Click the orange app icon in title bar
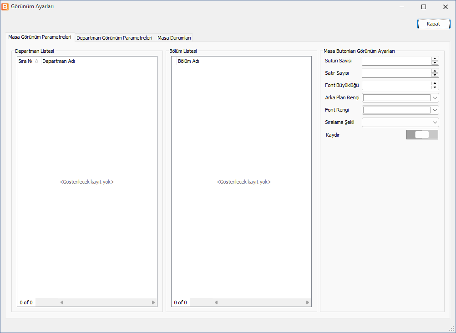This screenshot has height=333, width=456. tap(5, 7)
